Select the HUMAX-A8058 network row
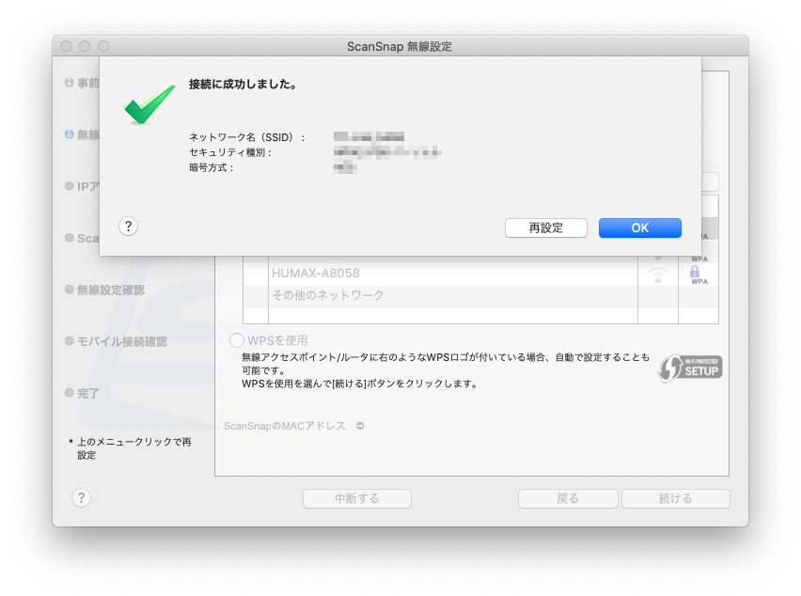The width and height of the screenshot is (801, 596). [480, 274]
